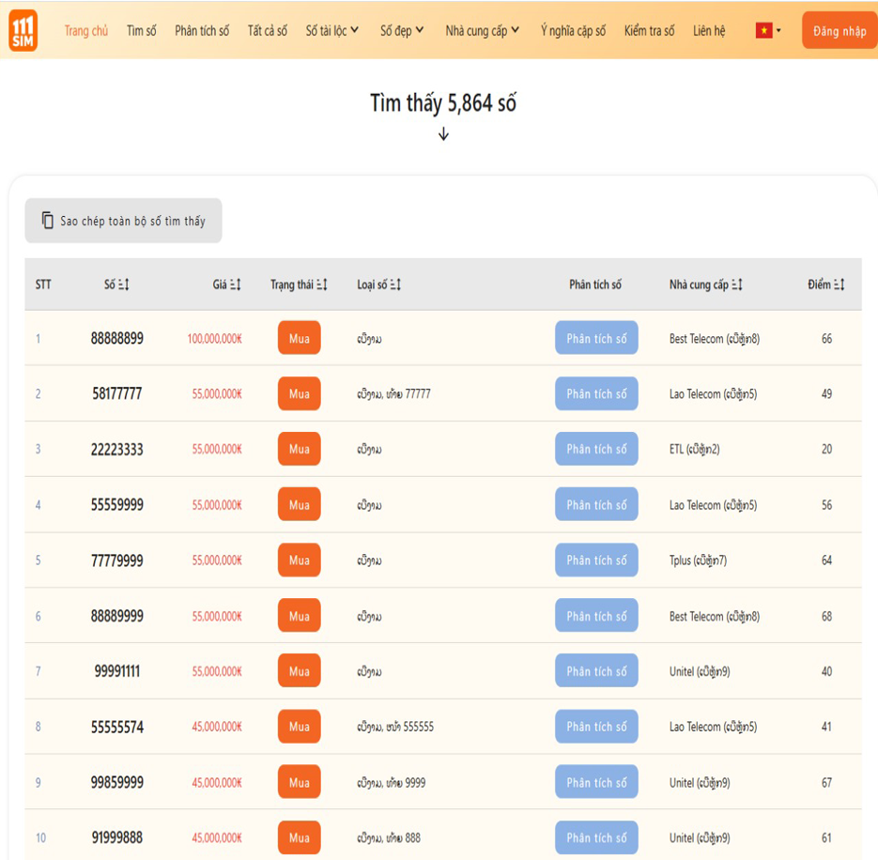Click Phân tích số for number 22223333

coord(596,449)
